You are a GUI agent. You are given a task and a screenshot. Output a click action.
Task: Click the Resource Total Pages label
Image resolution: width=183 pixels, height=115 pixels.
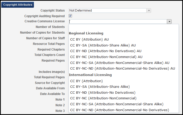click(x=49, y=44)
